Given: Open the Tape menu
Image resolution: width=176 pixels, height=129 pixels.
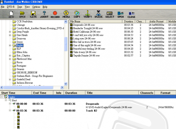Looking at the screenshot, I should (x=20, y=7).
